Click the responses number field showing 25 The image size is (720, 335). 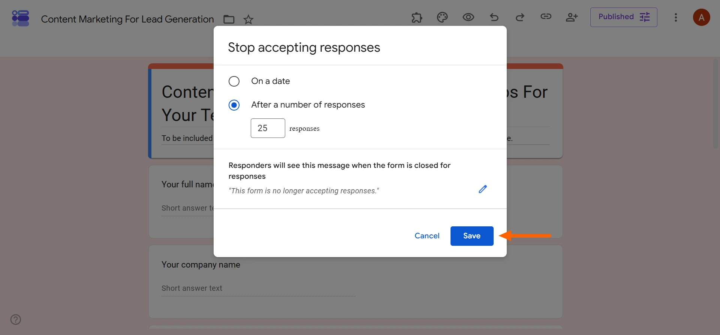[x=268, y=128]
